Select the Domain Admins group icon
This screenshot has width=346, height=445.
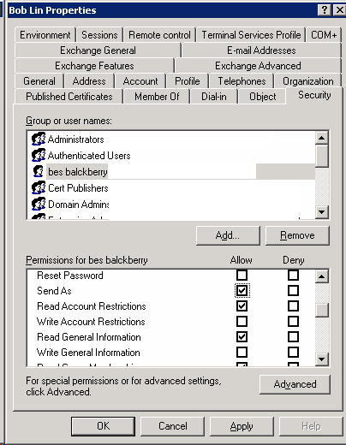(x=39, y=204)
